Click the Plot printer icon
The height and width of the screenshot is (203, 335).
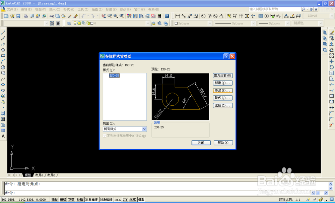[x=26, y=16]
